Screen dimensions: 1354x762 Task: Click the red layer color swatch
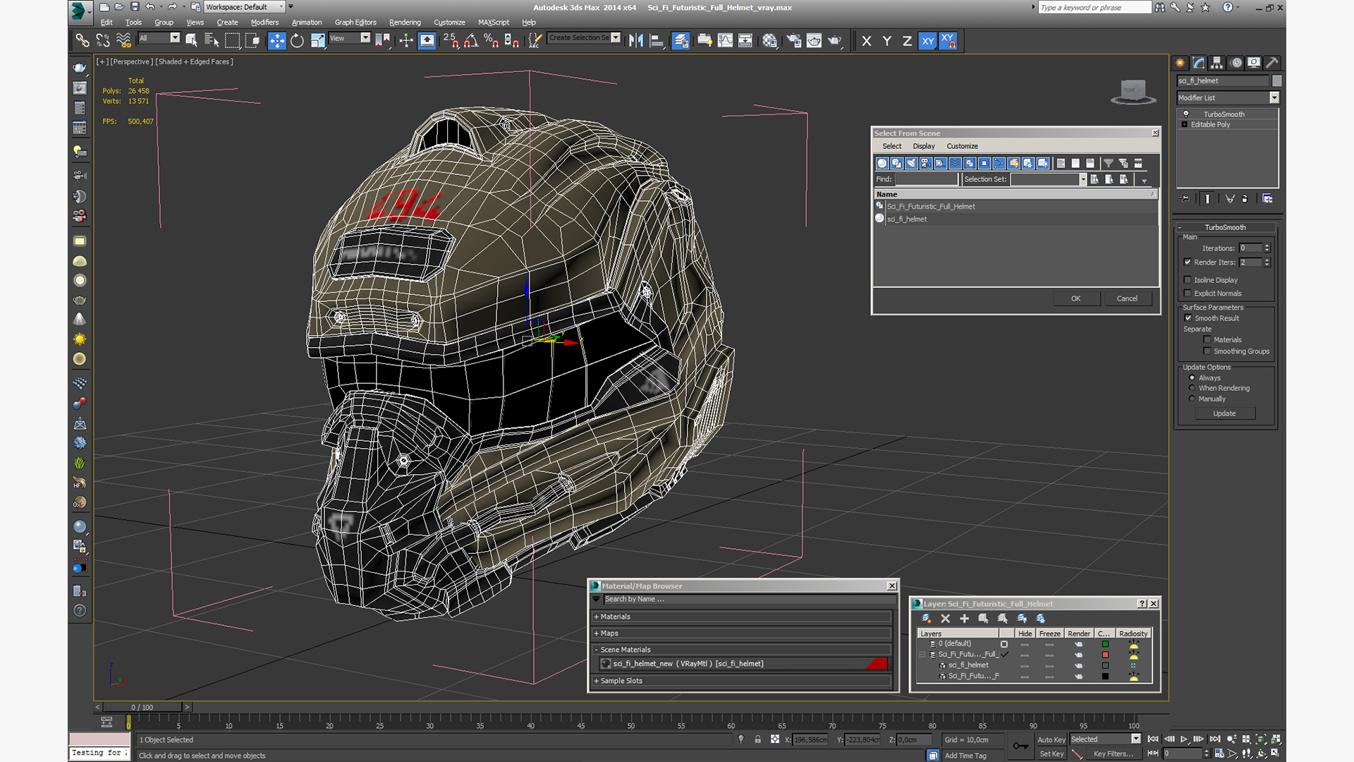point(1105,655)
